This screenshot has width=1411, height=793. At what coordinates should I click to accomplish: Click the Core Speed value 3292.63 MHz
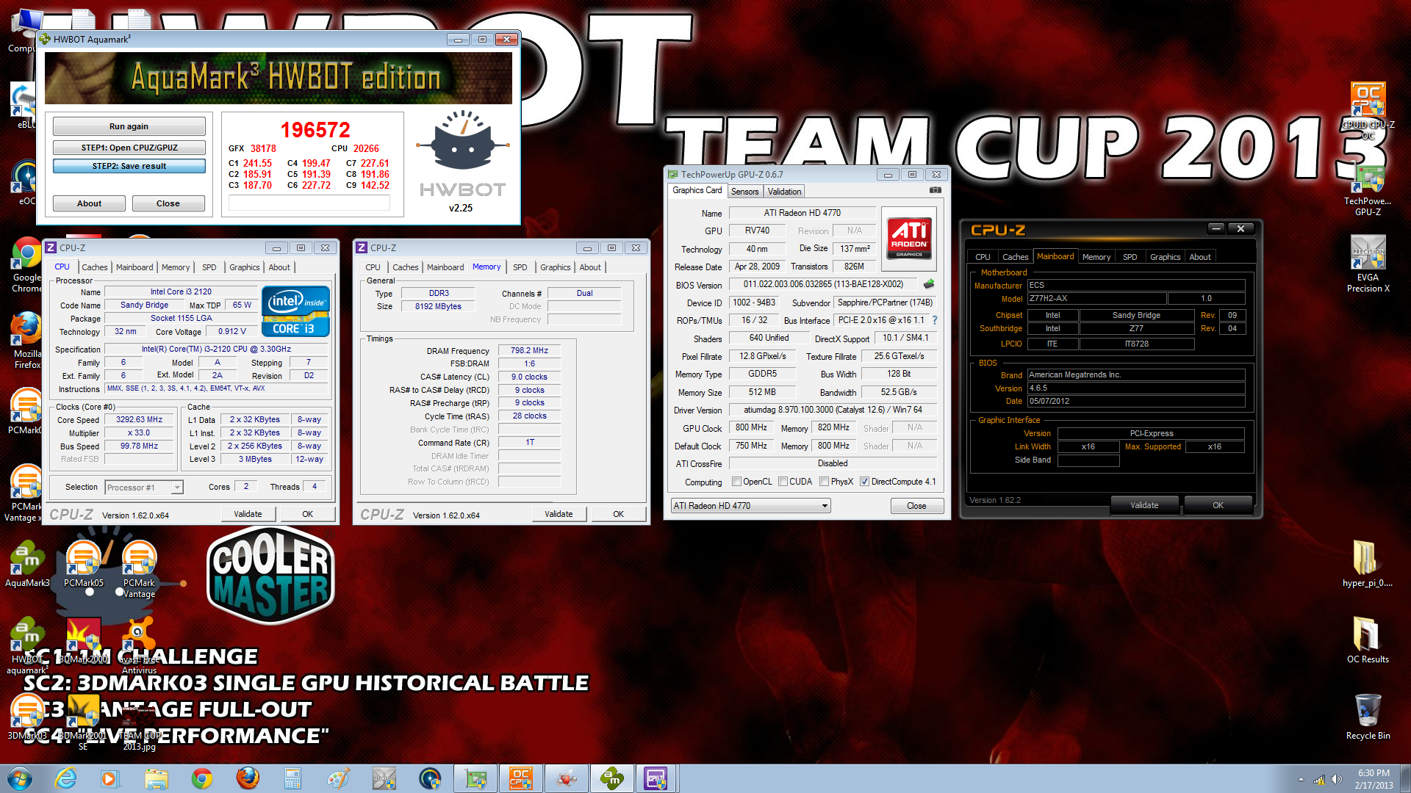139,420
